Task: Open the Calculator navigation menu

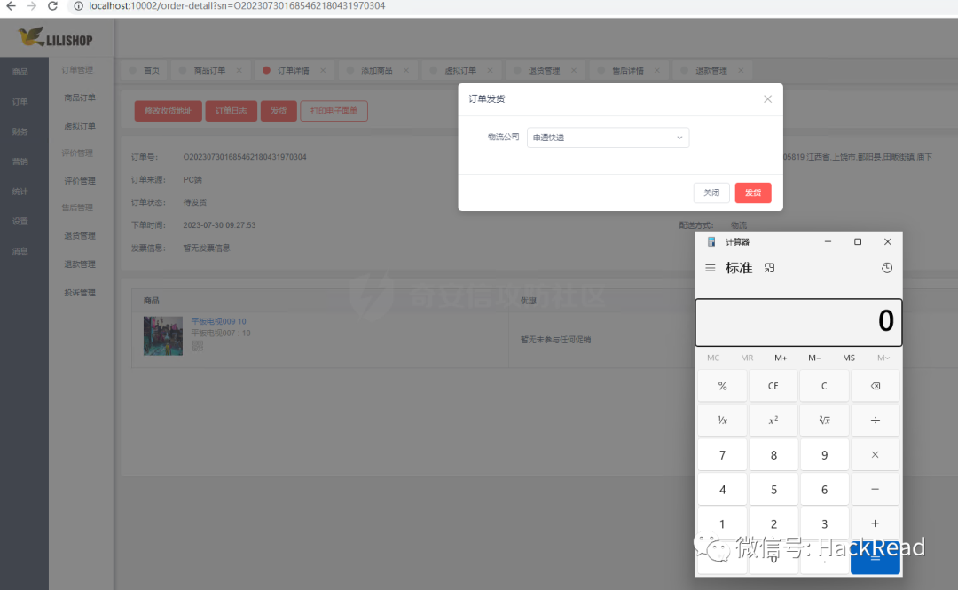Action: pos(710,268)
